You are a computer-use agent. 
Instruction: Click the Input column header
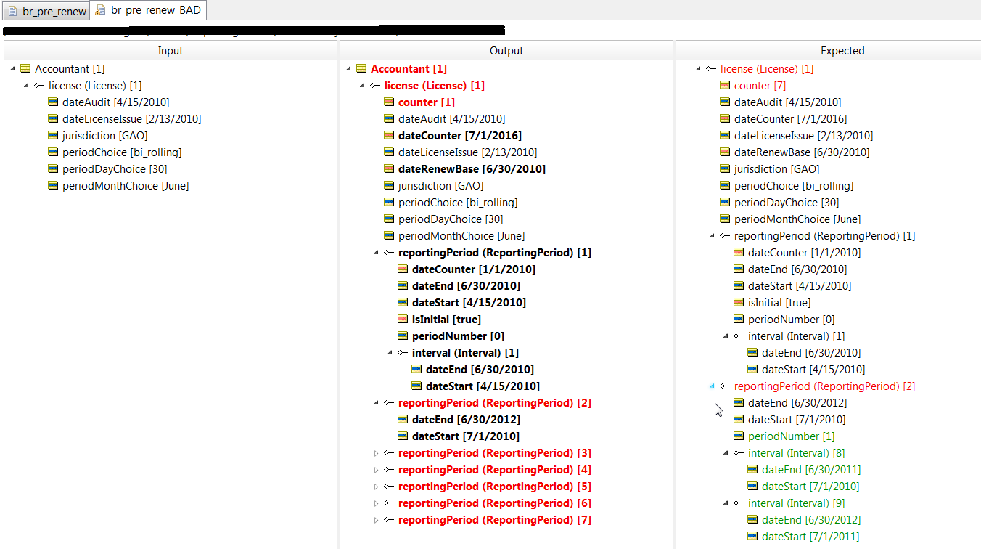[x=171, y=51]
